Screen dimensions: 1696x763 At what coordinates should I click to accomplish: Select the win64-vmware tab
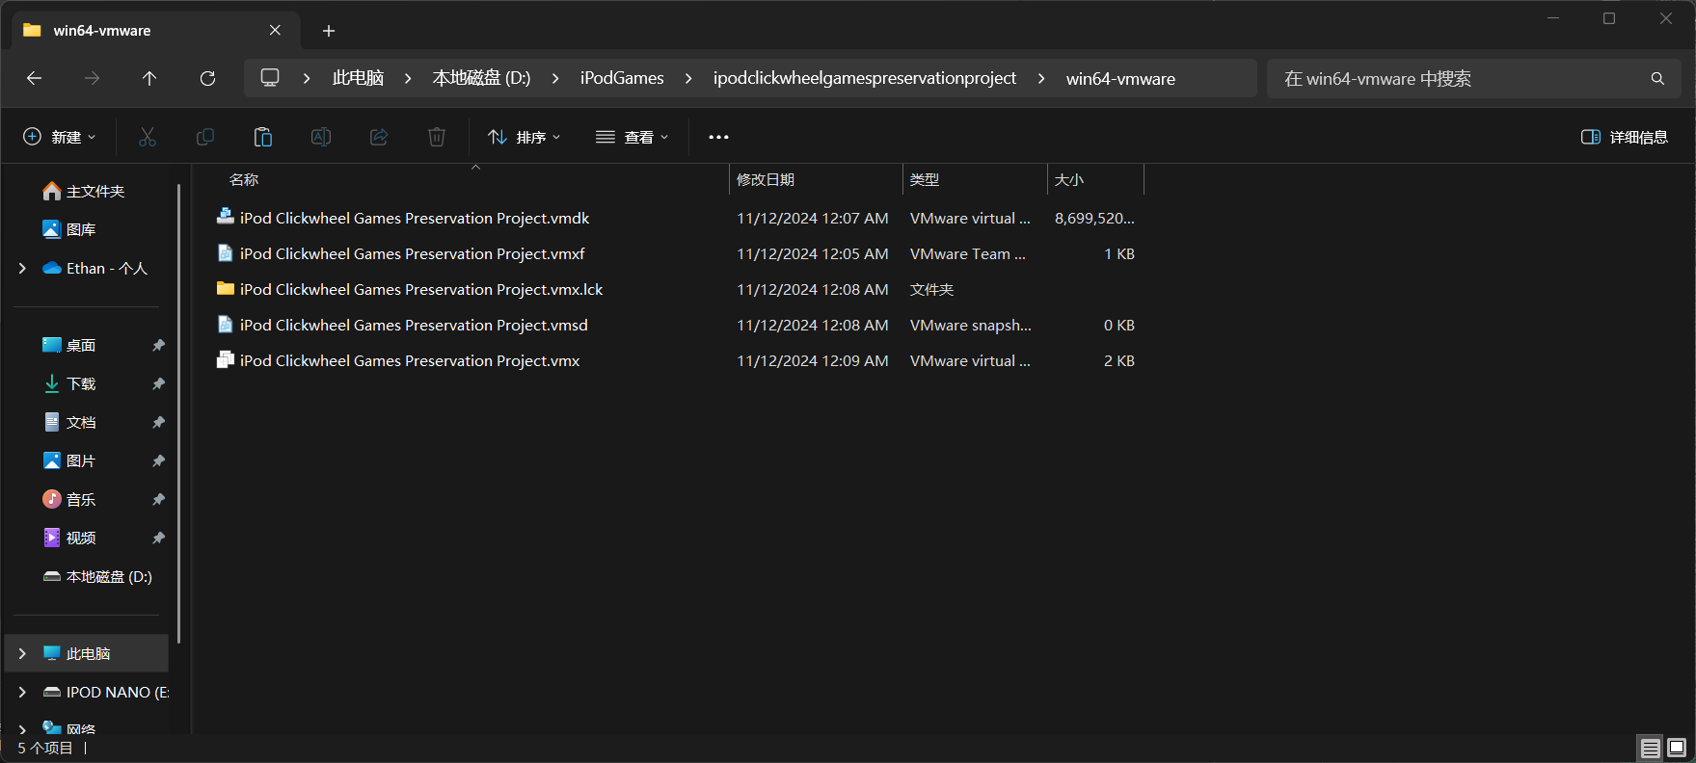coord(155,31)
